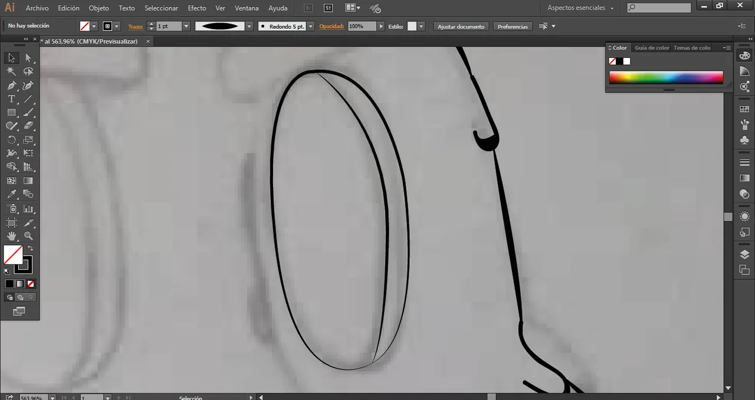Select the Zoom tool
This screenshot has width=755, height=400.
(x=28, y=235)
